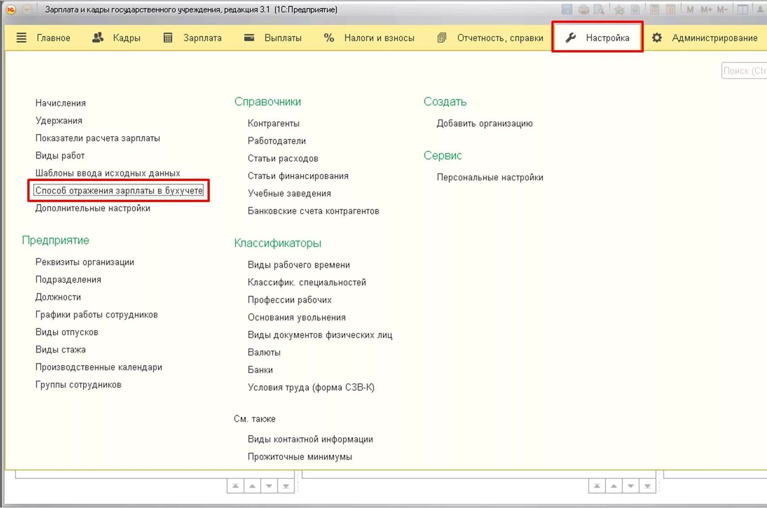Click the gear icon beside Администрирование

click(657, 38)
